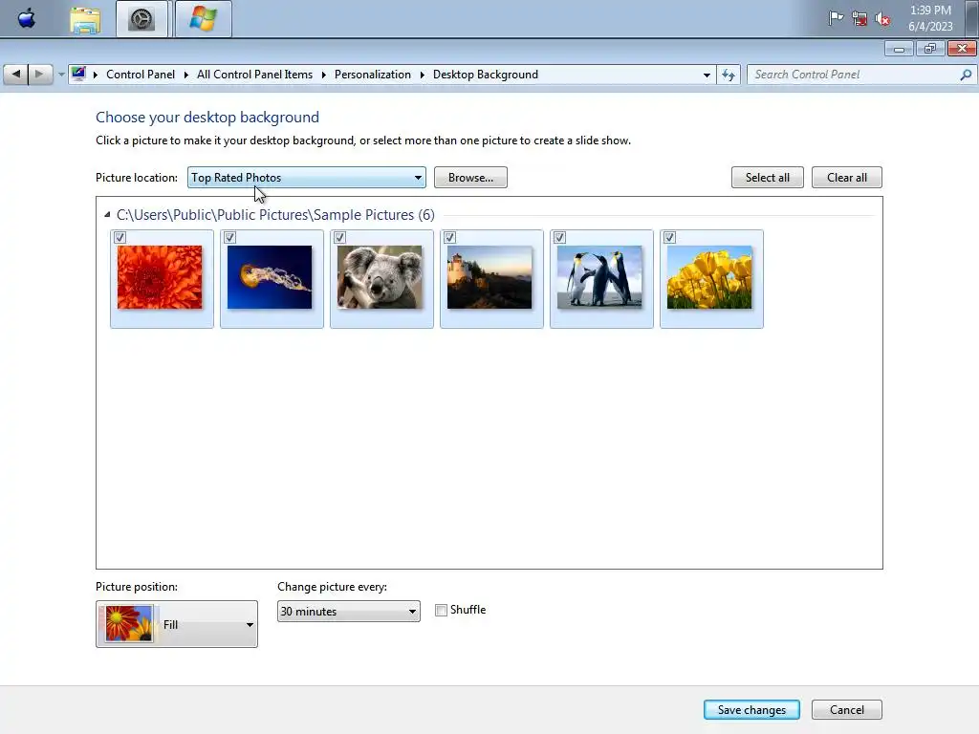Select the penguins thumbnail

click(599, 277)
